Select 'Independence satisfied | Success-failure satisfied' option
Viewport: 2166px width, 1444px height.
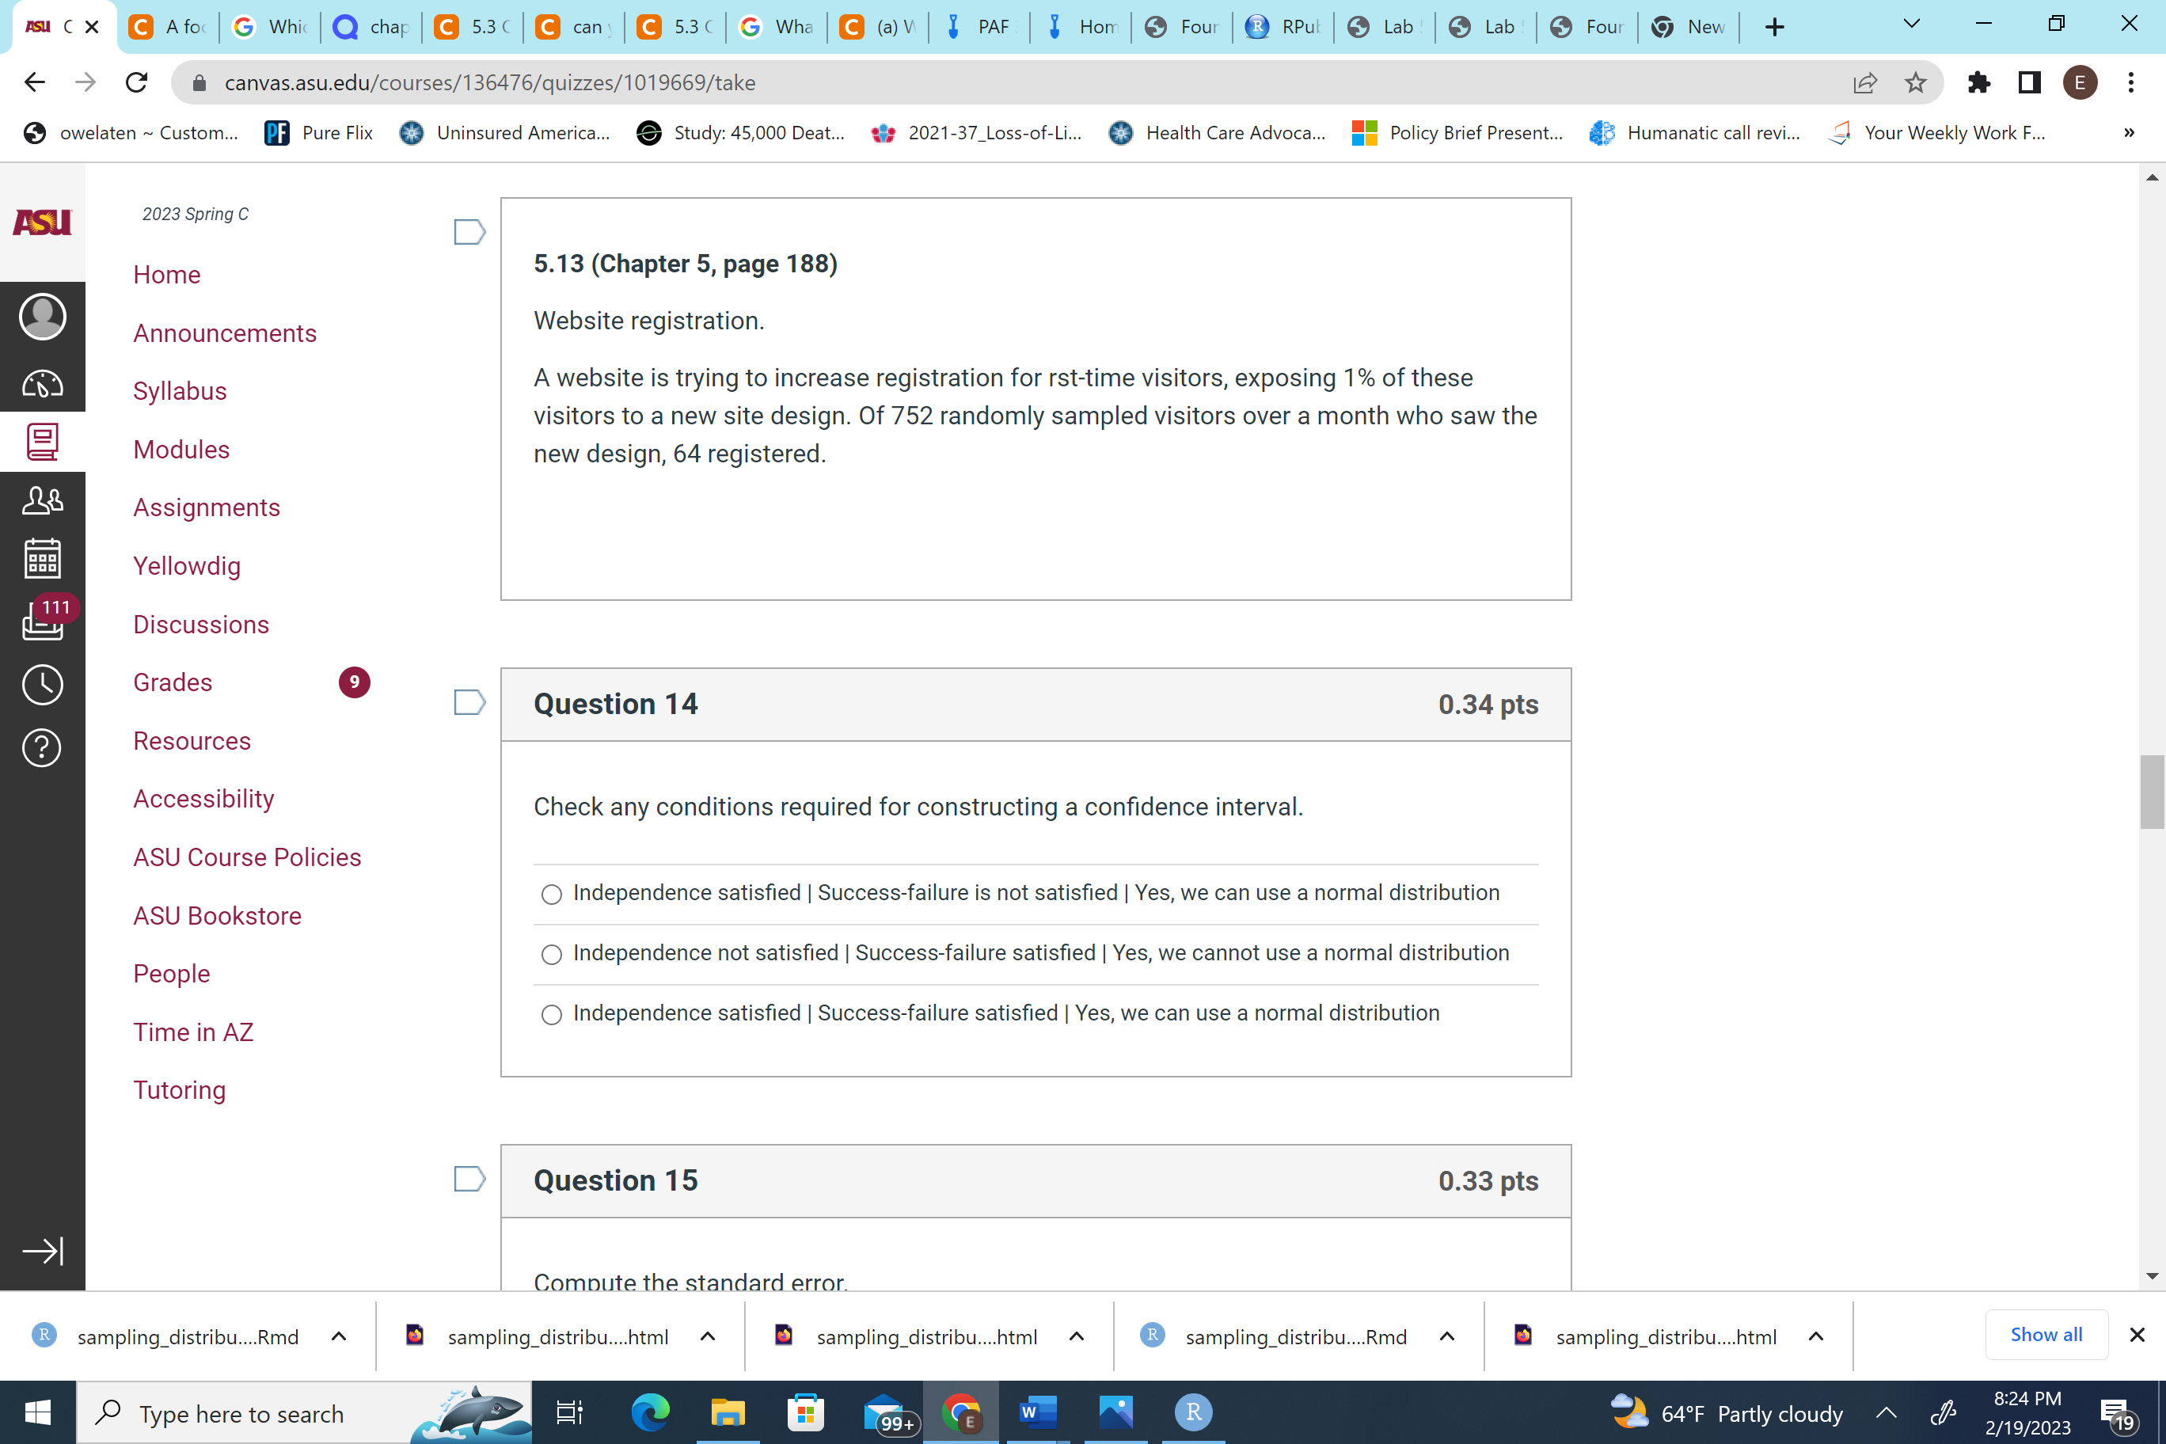(x=551, y=1014)
